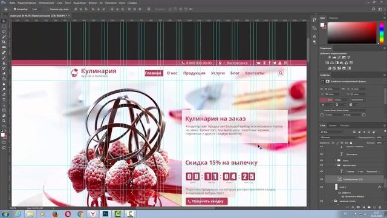Toggle Quick Mask mode icon
This screenshot has height=218, width=387.
point(4,143)
